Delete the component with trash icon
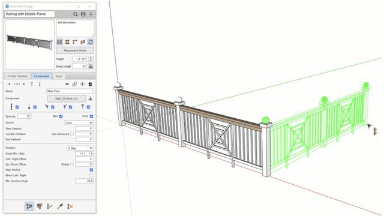 [90, 84]
